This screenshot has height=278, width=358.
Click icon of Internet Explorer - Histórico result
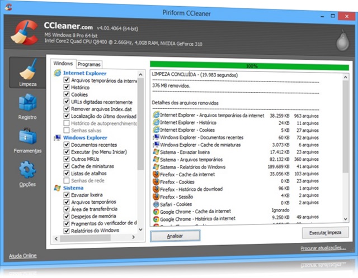(156, 122)
